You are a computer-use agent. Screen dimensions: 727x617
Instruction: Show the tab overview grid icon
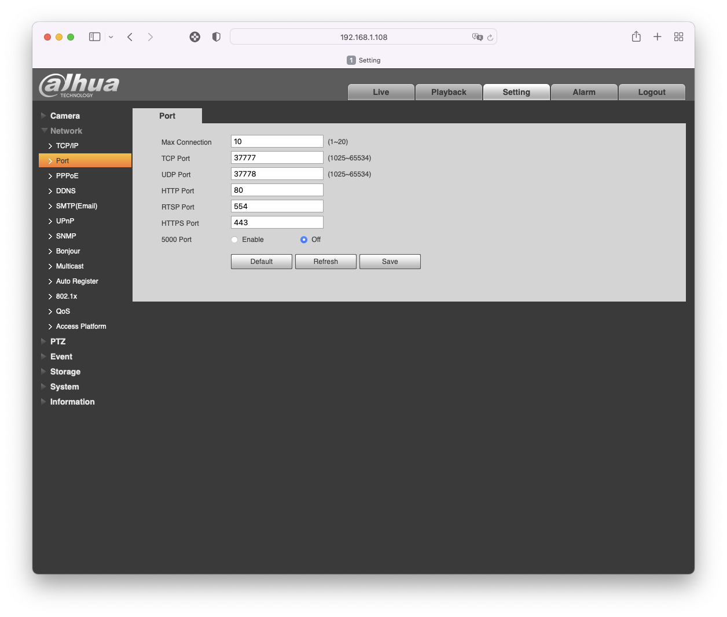click(679, 37)
